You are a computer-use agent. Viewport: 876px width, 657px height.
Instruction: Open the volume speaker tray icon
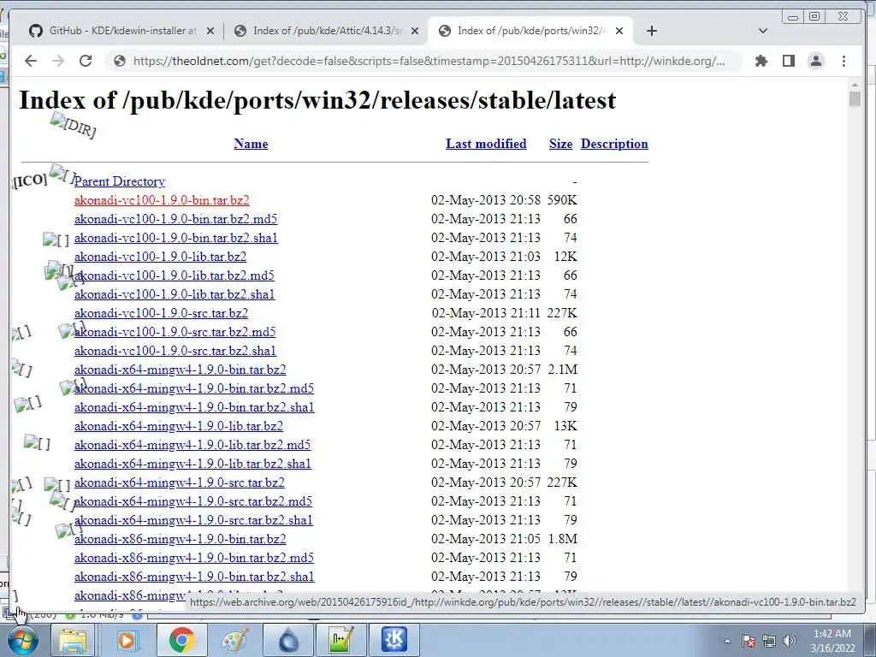point(790,642)
